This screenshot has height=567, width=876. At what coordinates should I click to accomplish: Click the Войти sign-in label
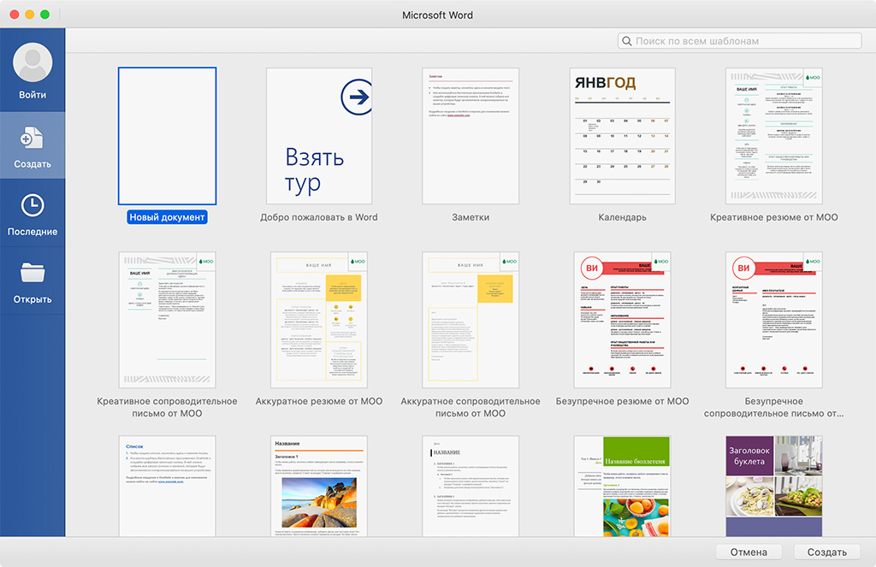tap(33, 95)
